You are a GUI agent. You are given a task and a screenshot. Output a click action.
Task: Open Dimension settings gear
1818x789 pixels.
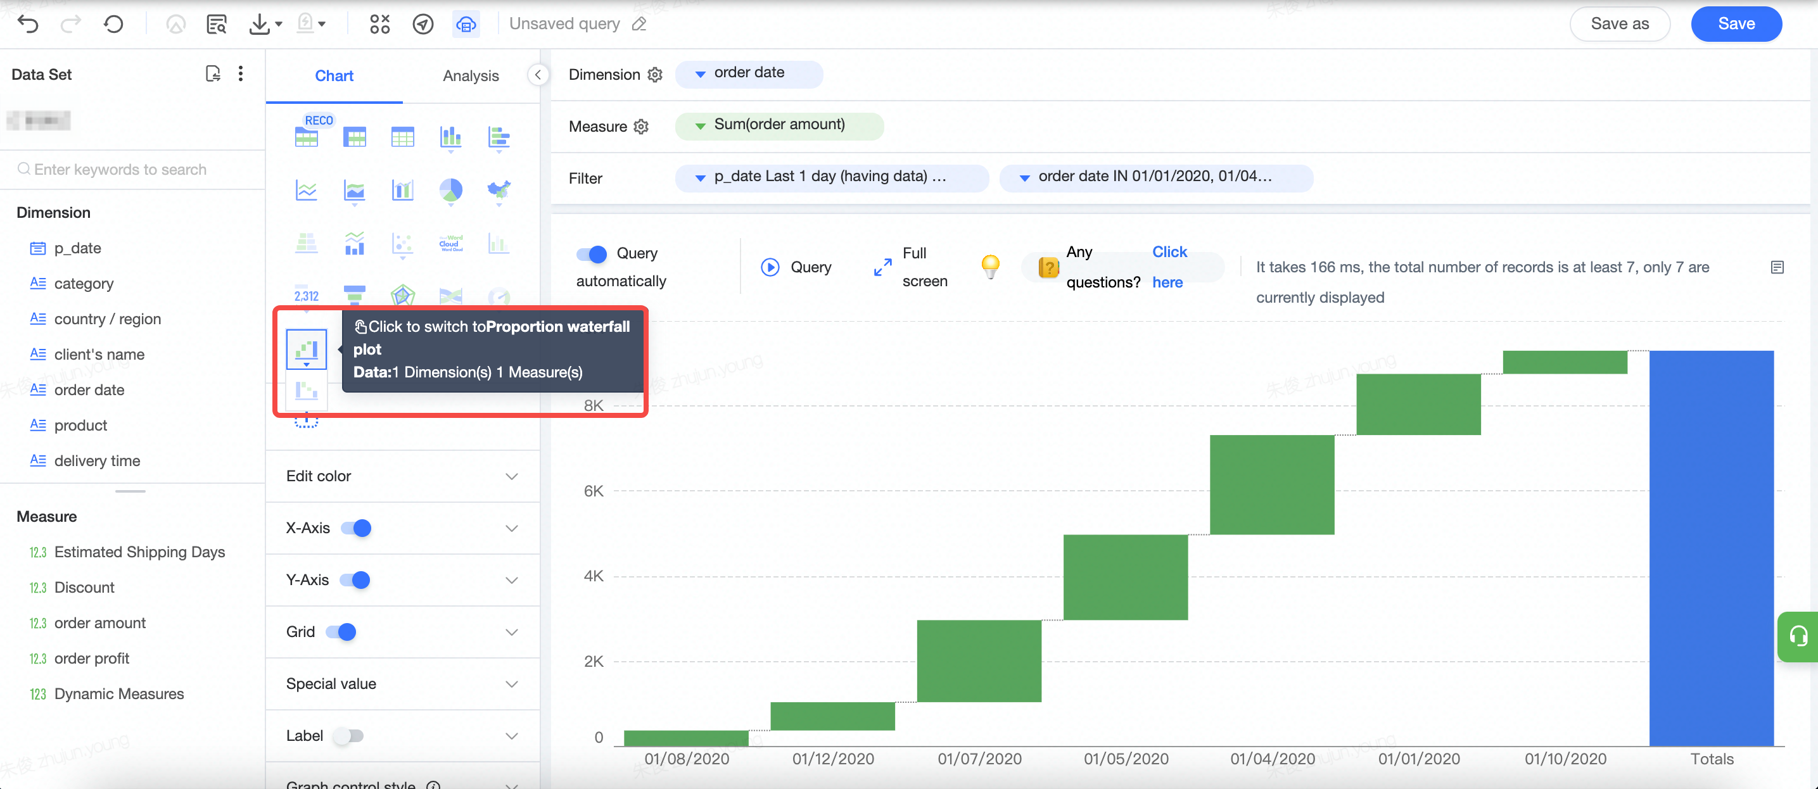[x=655, y=74]
